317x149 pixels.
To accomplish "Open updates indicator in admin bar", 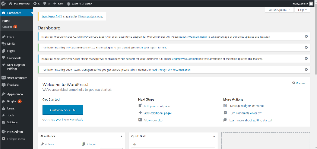I will click(x=36, y=4).
